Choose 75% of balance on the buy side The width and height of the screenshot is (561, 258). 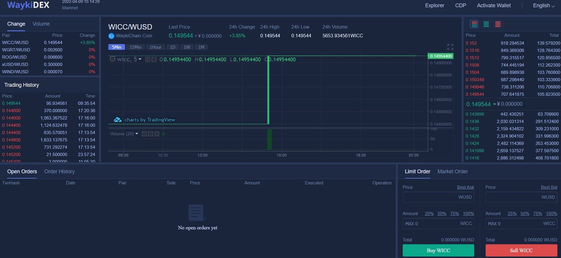coord(454,213)
